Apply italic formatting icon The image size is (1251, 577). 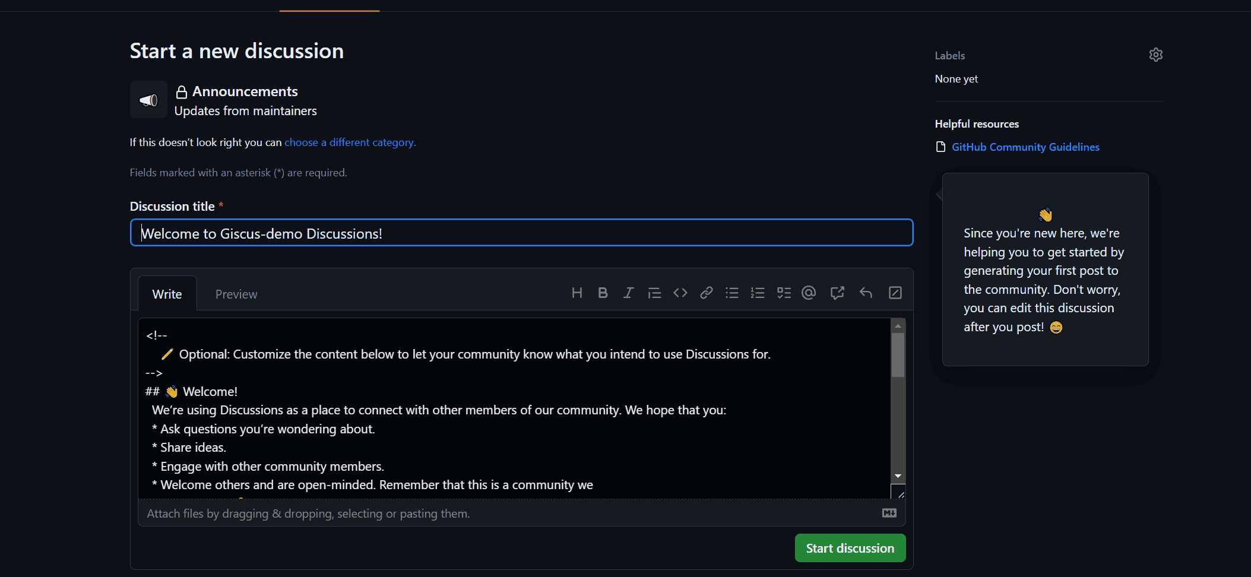pyautogui.click(x=628, y=293)
